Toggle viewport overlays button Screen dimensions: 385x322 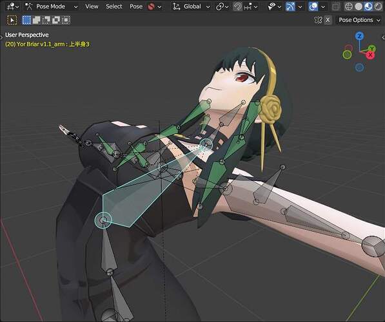[313, 6]
